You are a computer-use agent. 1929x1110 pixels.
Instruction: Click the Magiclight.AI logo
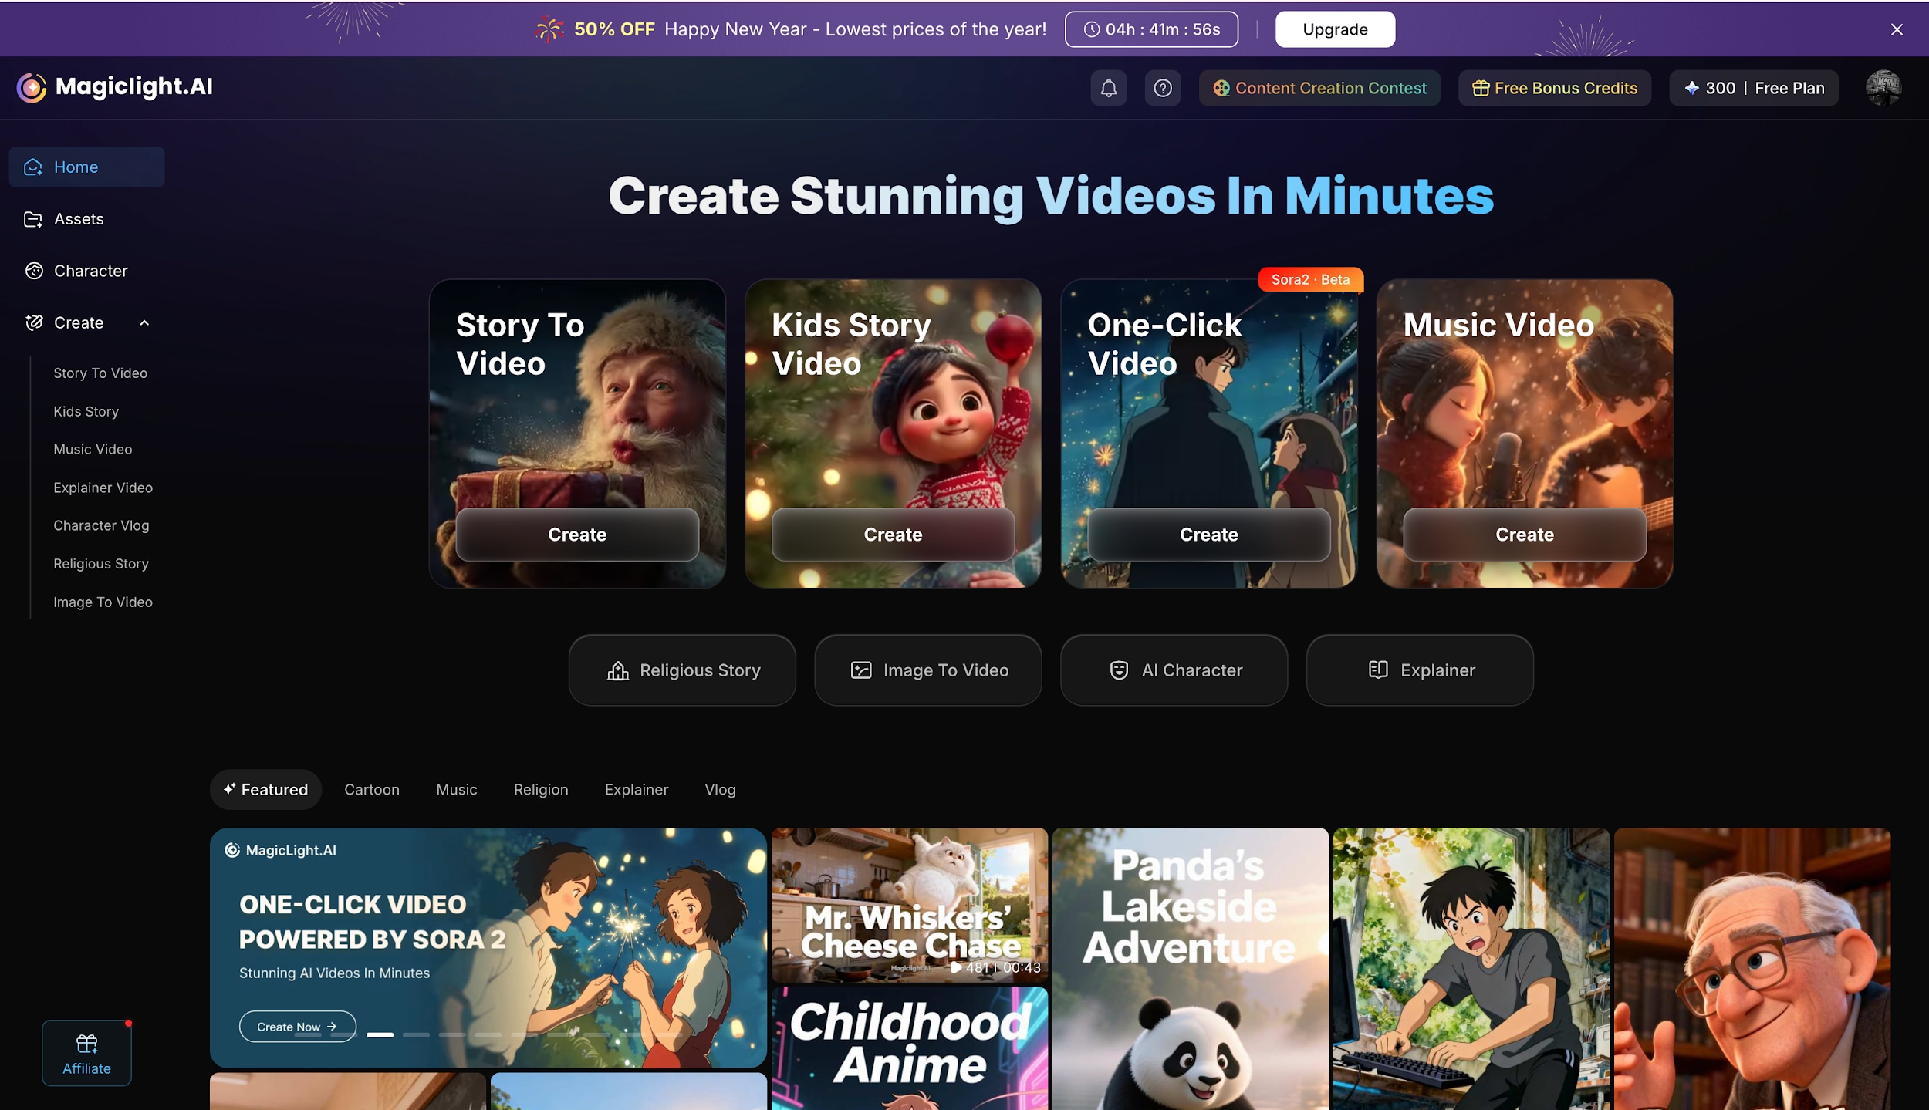pos(115,87)
